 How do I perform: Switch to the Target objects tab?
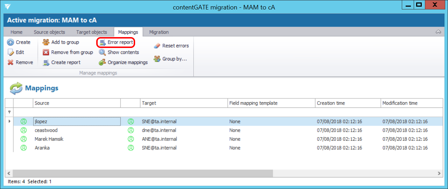click(x=92, y=32)
